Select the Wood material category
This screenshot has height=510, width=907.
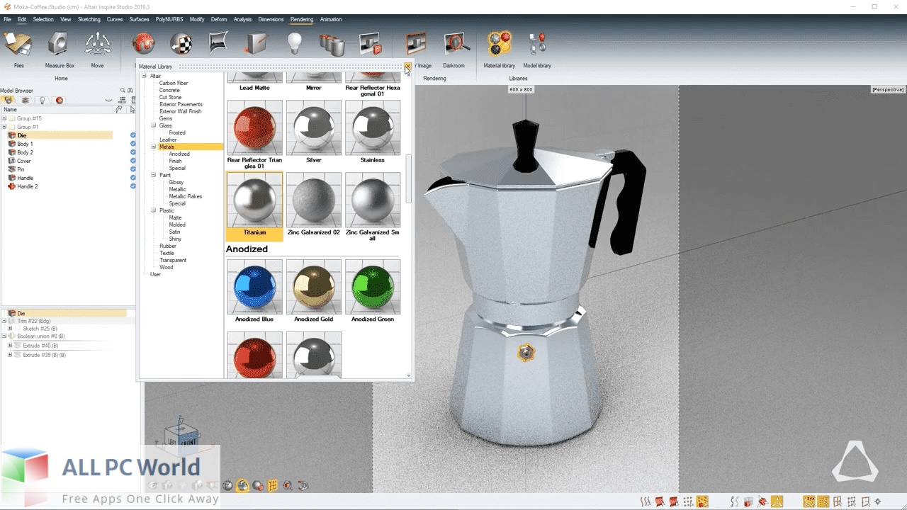tap(166, 267)
